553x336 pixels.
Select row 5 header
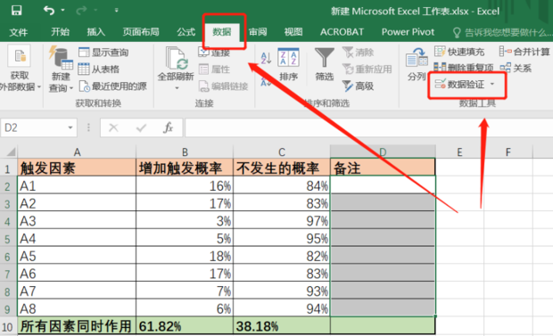tap(8, 240)
